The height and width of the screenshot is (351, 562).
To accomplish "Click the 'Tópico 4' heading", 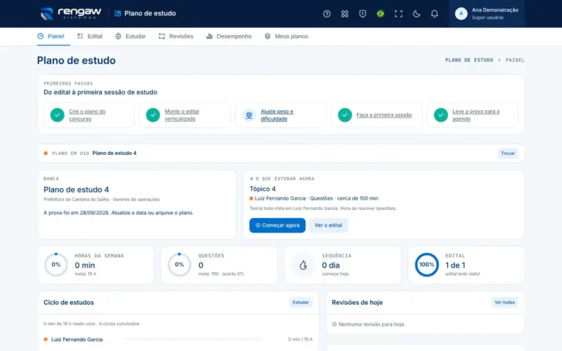I will (263, 189).
